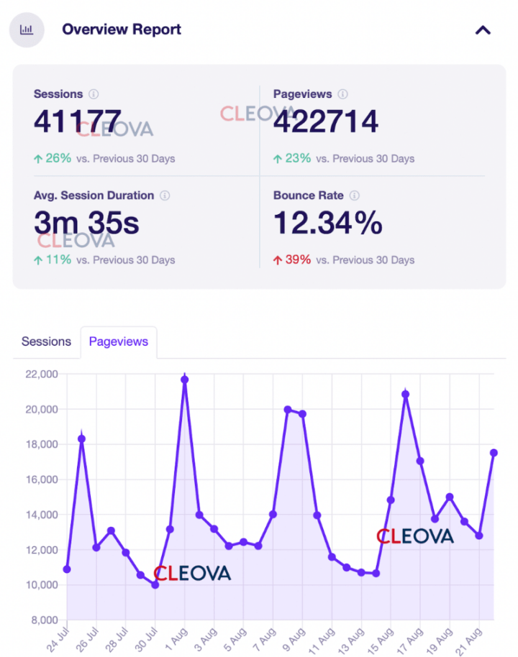This screenshot has width=518, height=657.
Task: Click the 25 Jul spike data point
Action: click(x=82, y=438)
